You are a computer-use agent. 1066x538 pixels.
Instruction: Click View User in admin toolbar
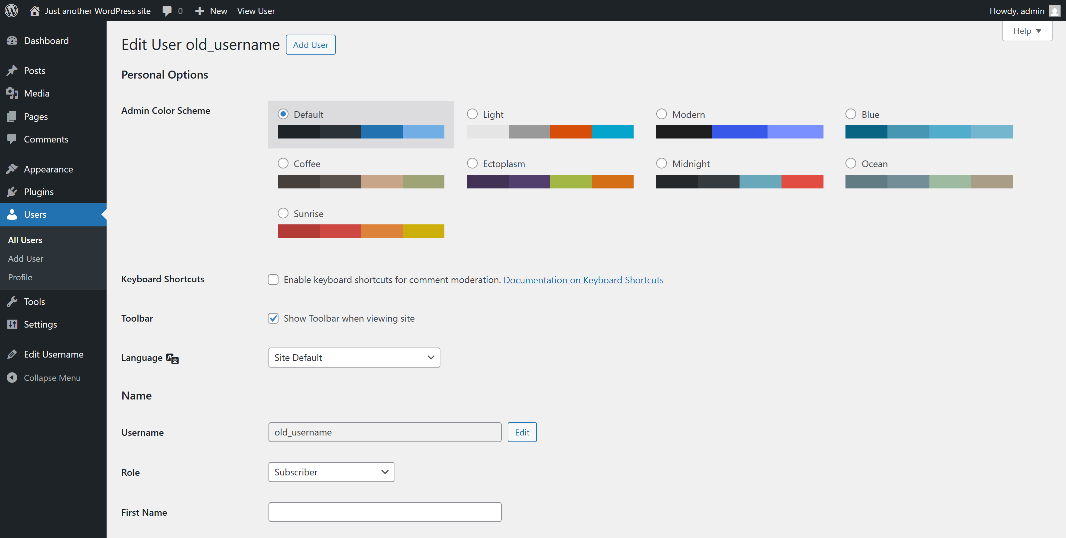256,11
